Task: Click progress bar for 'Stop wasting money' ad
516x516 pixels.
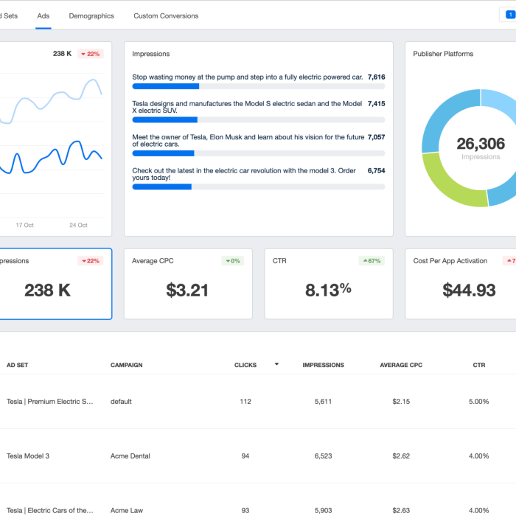Action: [x=258, y=86]
